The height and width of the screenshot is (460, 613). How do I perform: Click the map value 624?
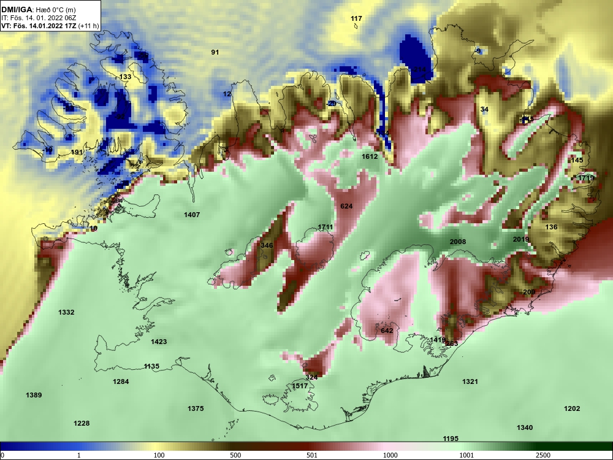coord(346,206)
